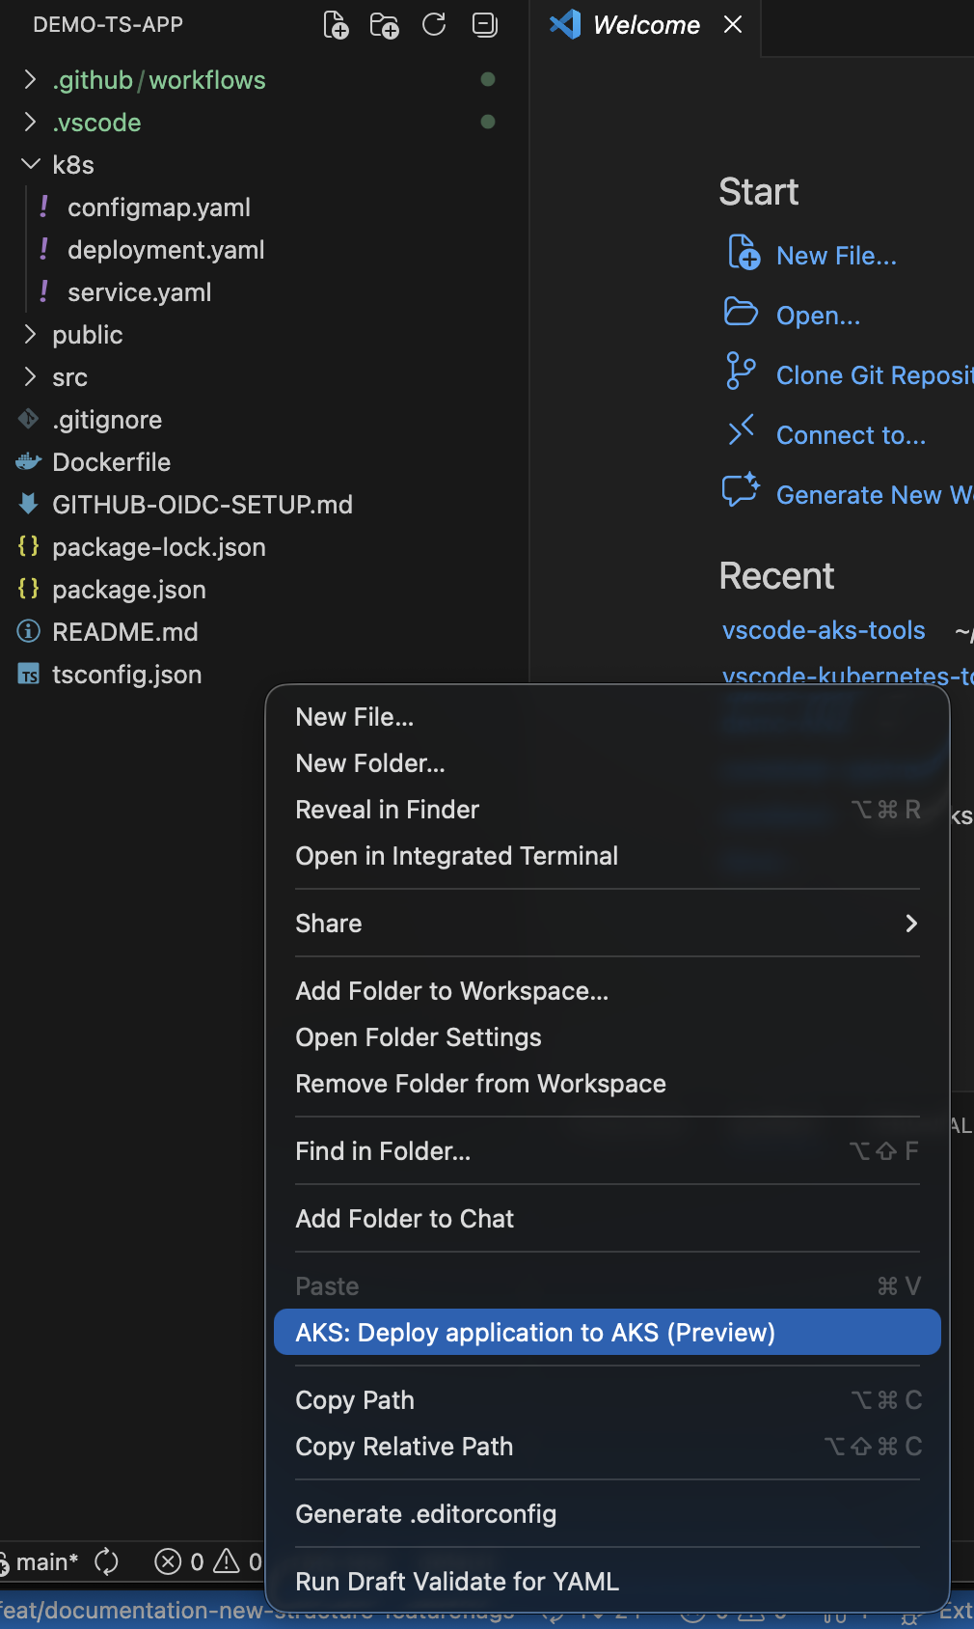
Task: Click the yaml icon of configmap.yaml
Action: click(43, 207)
